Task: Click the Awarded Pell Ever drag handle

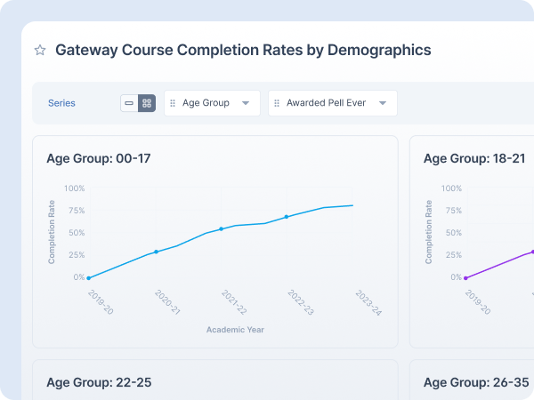Action: tap(277, 103)
